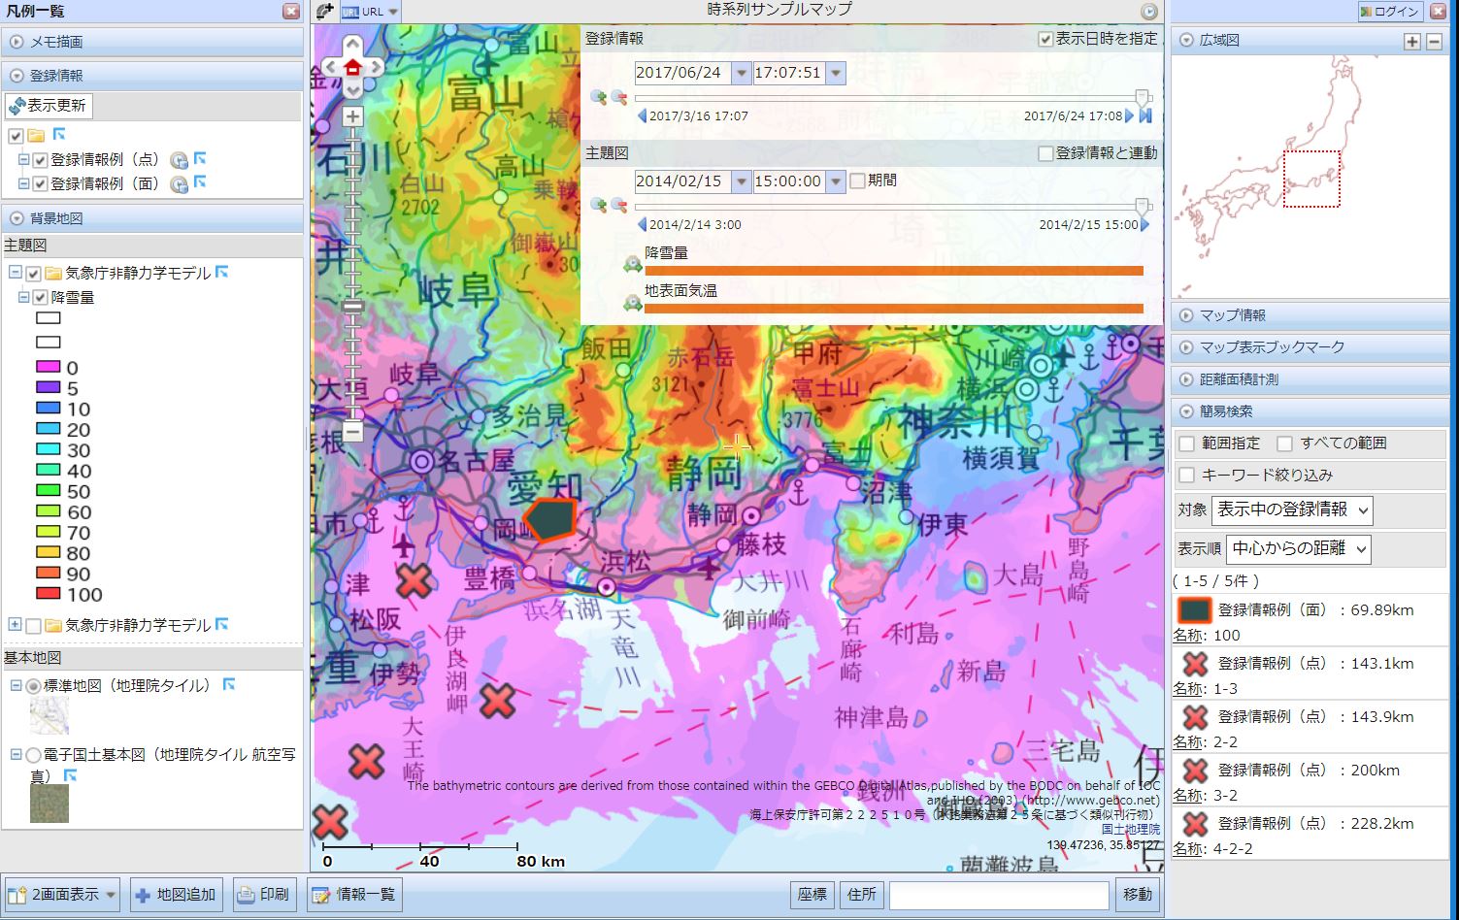
Task: Toggle the 表示日時を指定 checkbox
Action: click(1045, 39)
